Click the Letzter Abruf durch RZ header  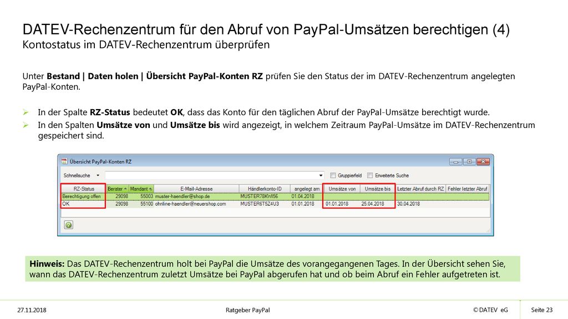[420, 189]
